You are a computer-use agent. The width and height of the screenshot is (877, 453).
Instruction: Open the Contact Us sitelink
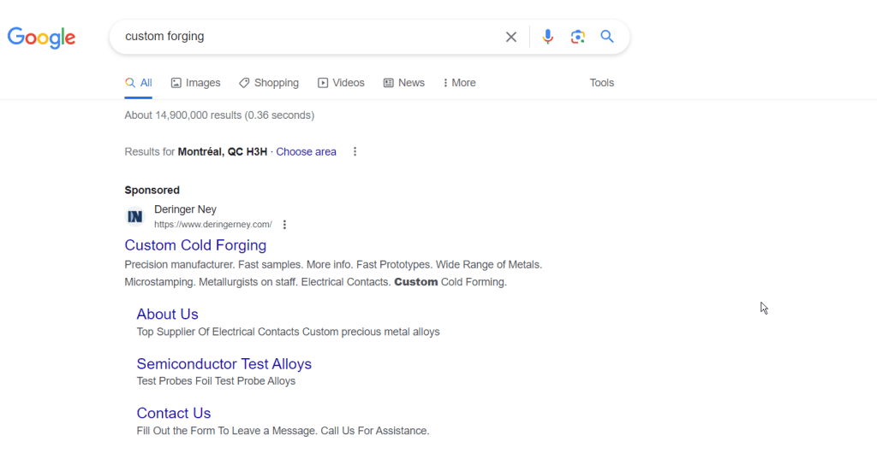173,413
